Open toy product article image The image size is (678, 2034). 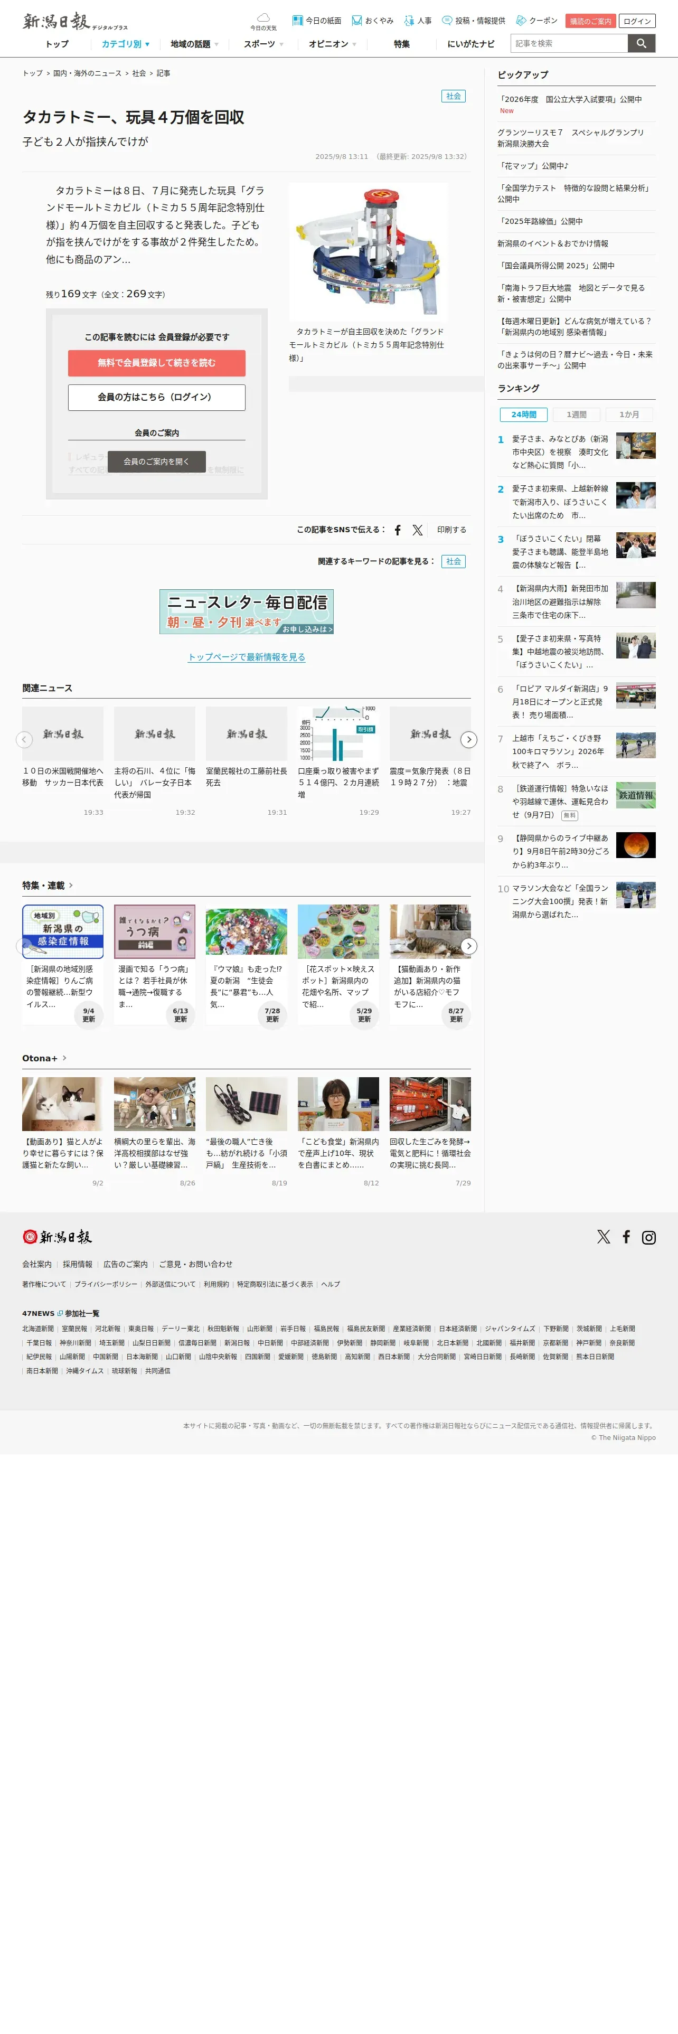(x=368, y=253)
